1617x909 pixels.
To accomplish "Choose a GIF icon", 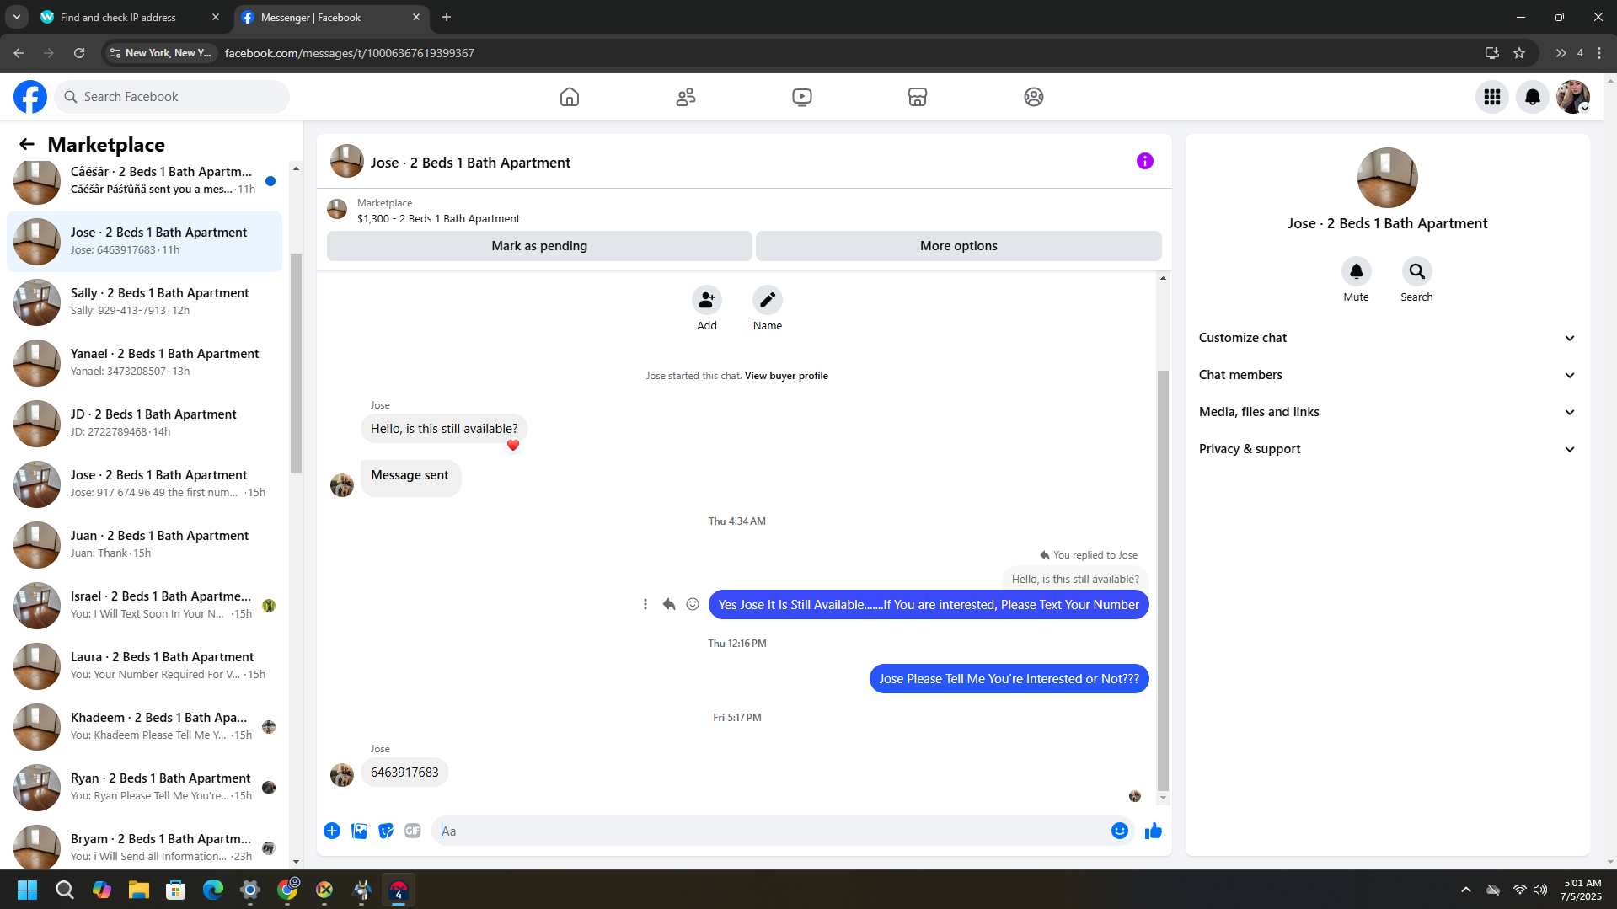I will click(413, 831).
